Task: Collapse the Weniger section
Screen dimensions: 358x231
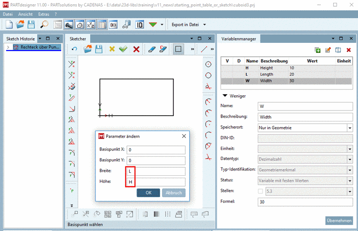Action: coord(225,96)
